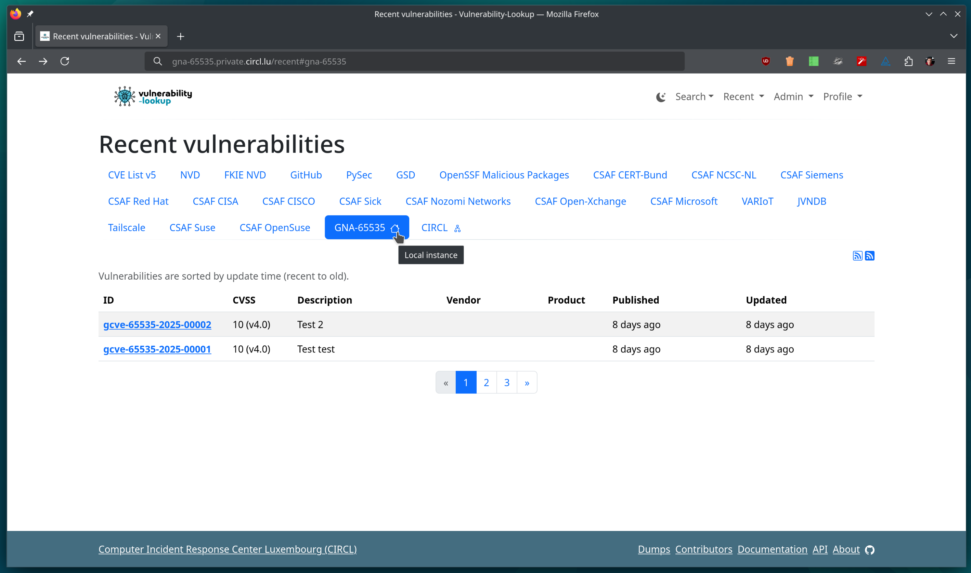Open the Documentation footer link
Image resolution: width=971 pixels, height=573 pixels.
772,549
